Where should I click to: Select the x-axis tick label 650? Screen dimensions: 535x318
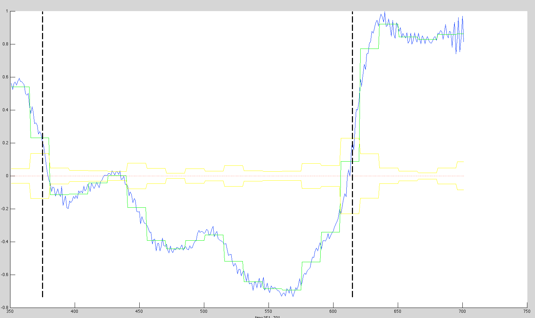tap(398, 311)
